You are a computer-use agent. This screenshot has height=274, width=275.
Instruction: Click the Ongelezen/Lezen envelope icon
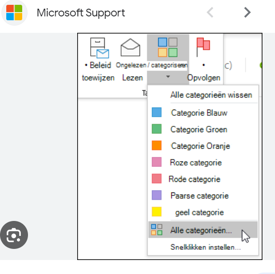(x=130, y=47)
